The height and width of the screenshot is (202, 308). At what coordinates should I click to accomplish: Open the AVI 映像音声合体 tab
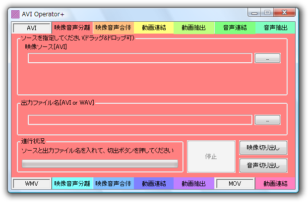point(114,28)
